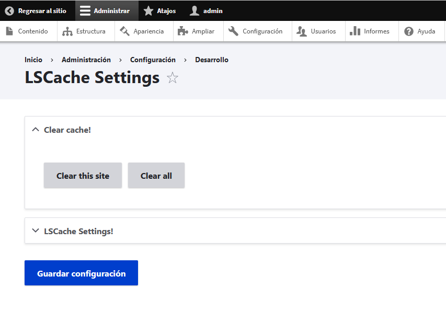The height and width of the screenshot is (311, 446).
Task: Click the puzzle piece icon of Ampliar
Action: [x=183, y=31]
